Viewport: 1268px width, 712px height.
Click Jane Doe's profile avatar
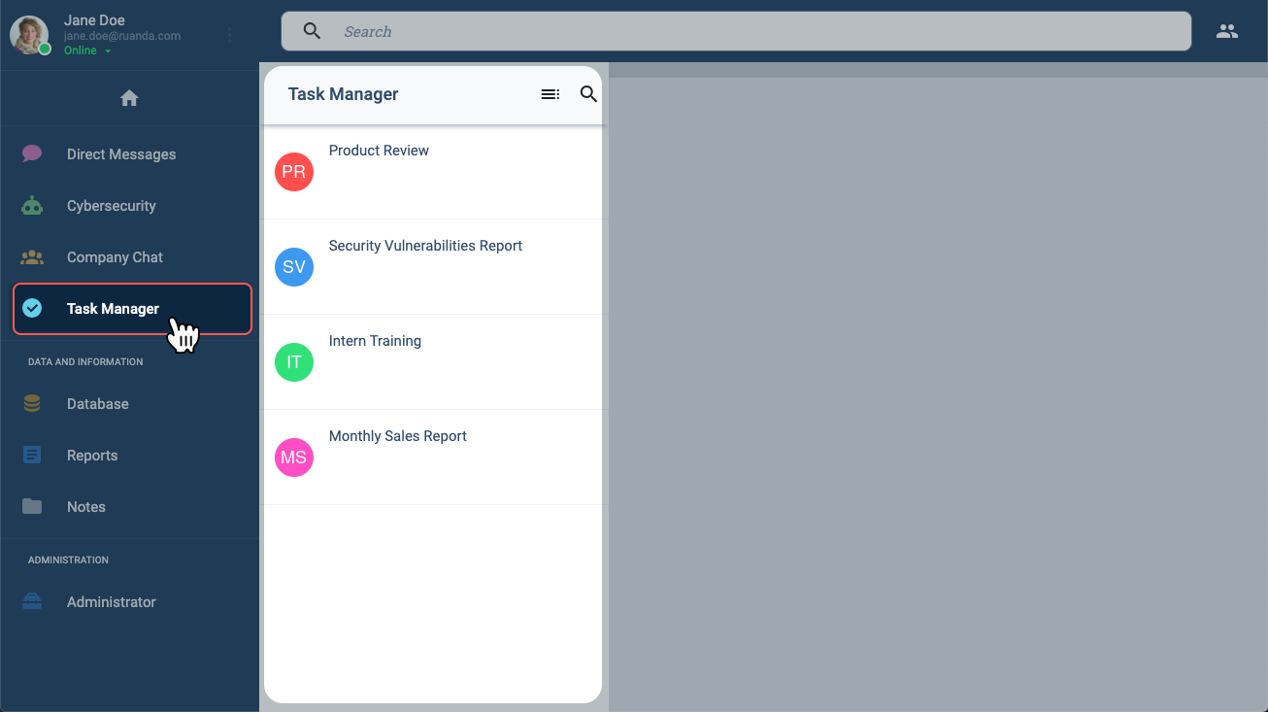(x=29, y=35)
